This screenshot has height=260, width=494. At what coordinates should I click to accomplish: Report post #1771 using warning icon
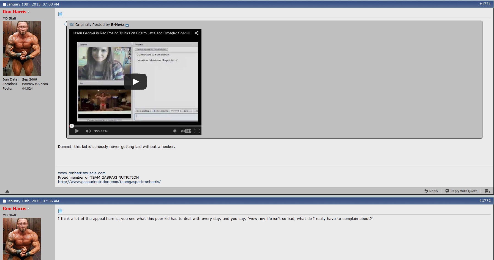7,191
